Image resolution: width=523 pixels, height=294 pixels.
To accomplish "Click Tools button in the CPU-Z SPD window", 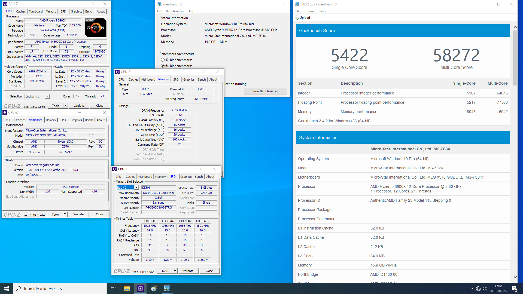I will (165, 271).
